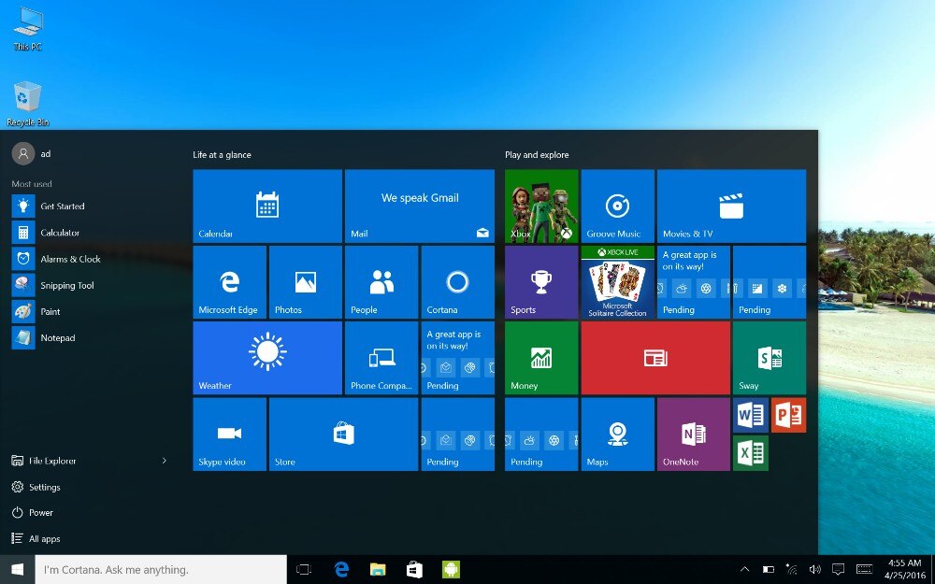Click the Pending tile beside Phone Companion

458,358
